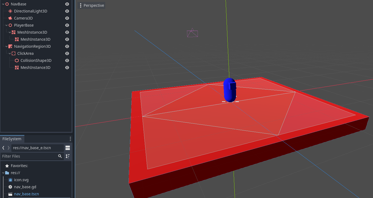Hide the MeshInstance3D under ClickArea
373x198 pixels.
67,68
